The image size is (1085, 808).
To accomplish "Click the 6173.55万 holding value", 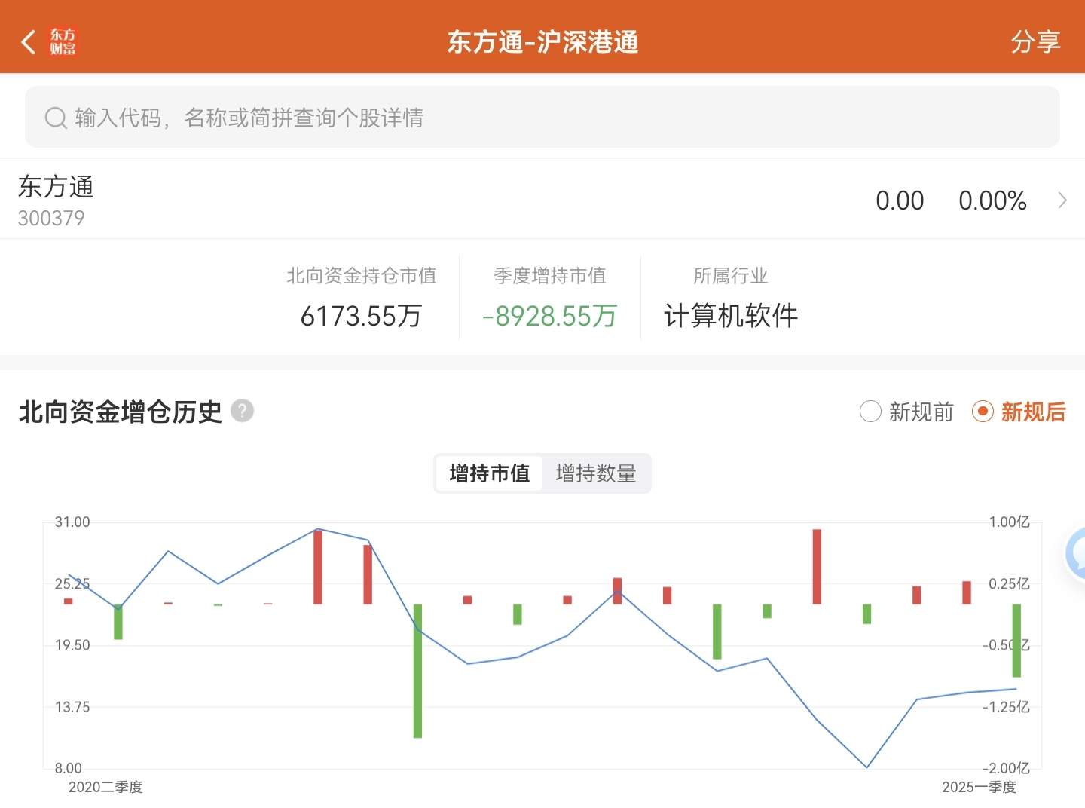I will coord(361,316).
